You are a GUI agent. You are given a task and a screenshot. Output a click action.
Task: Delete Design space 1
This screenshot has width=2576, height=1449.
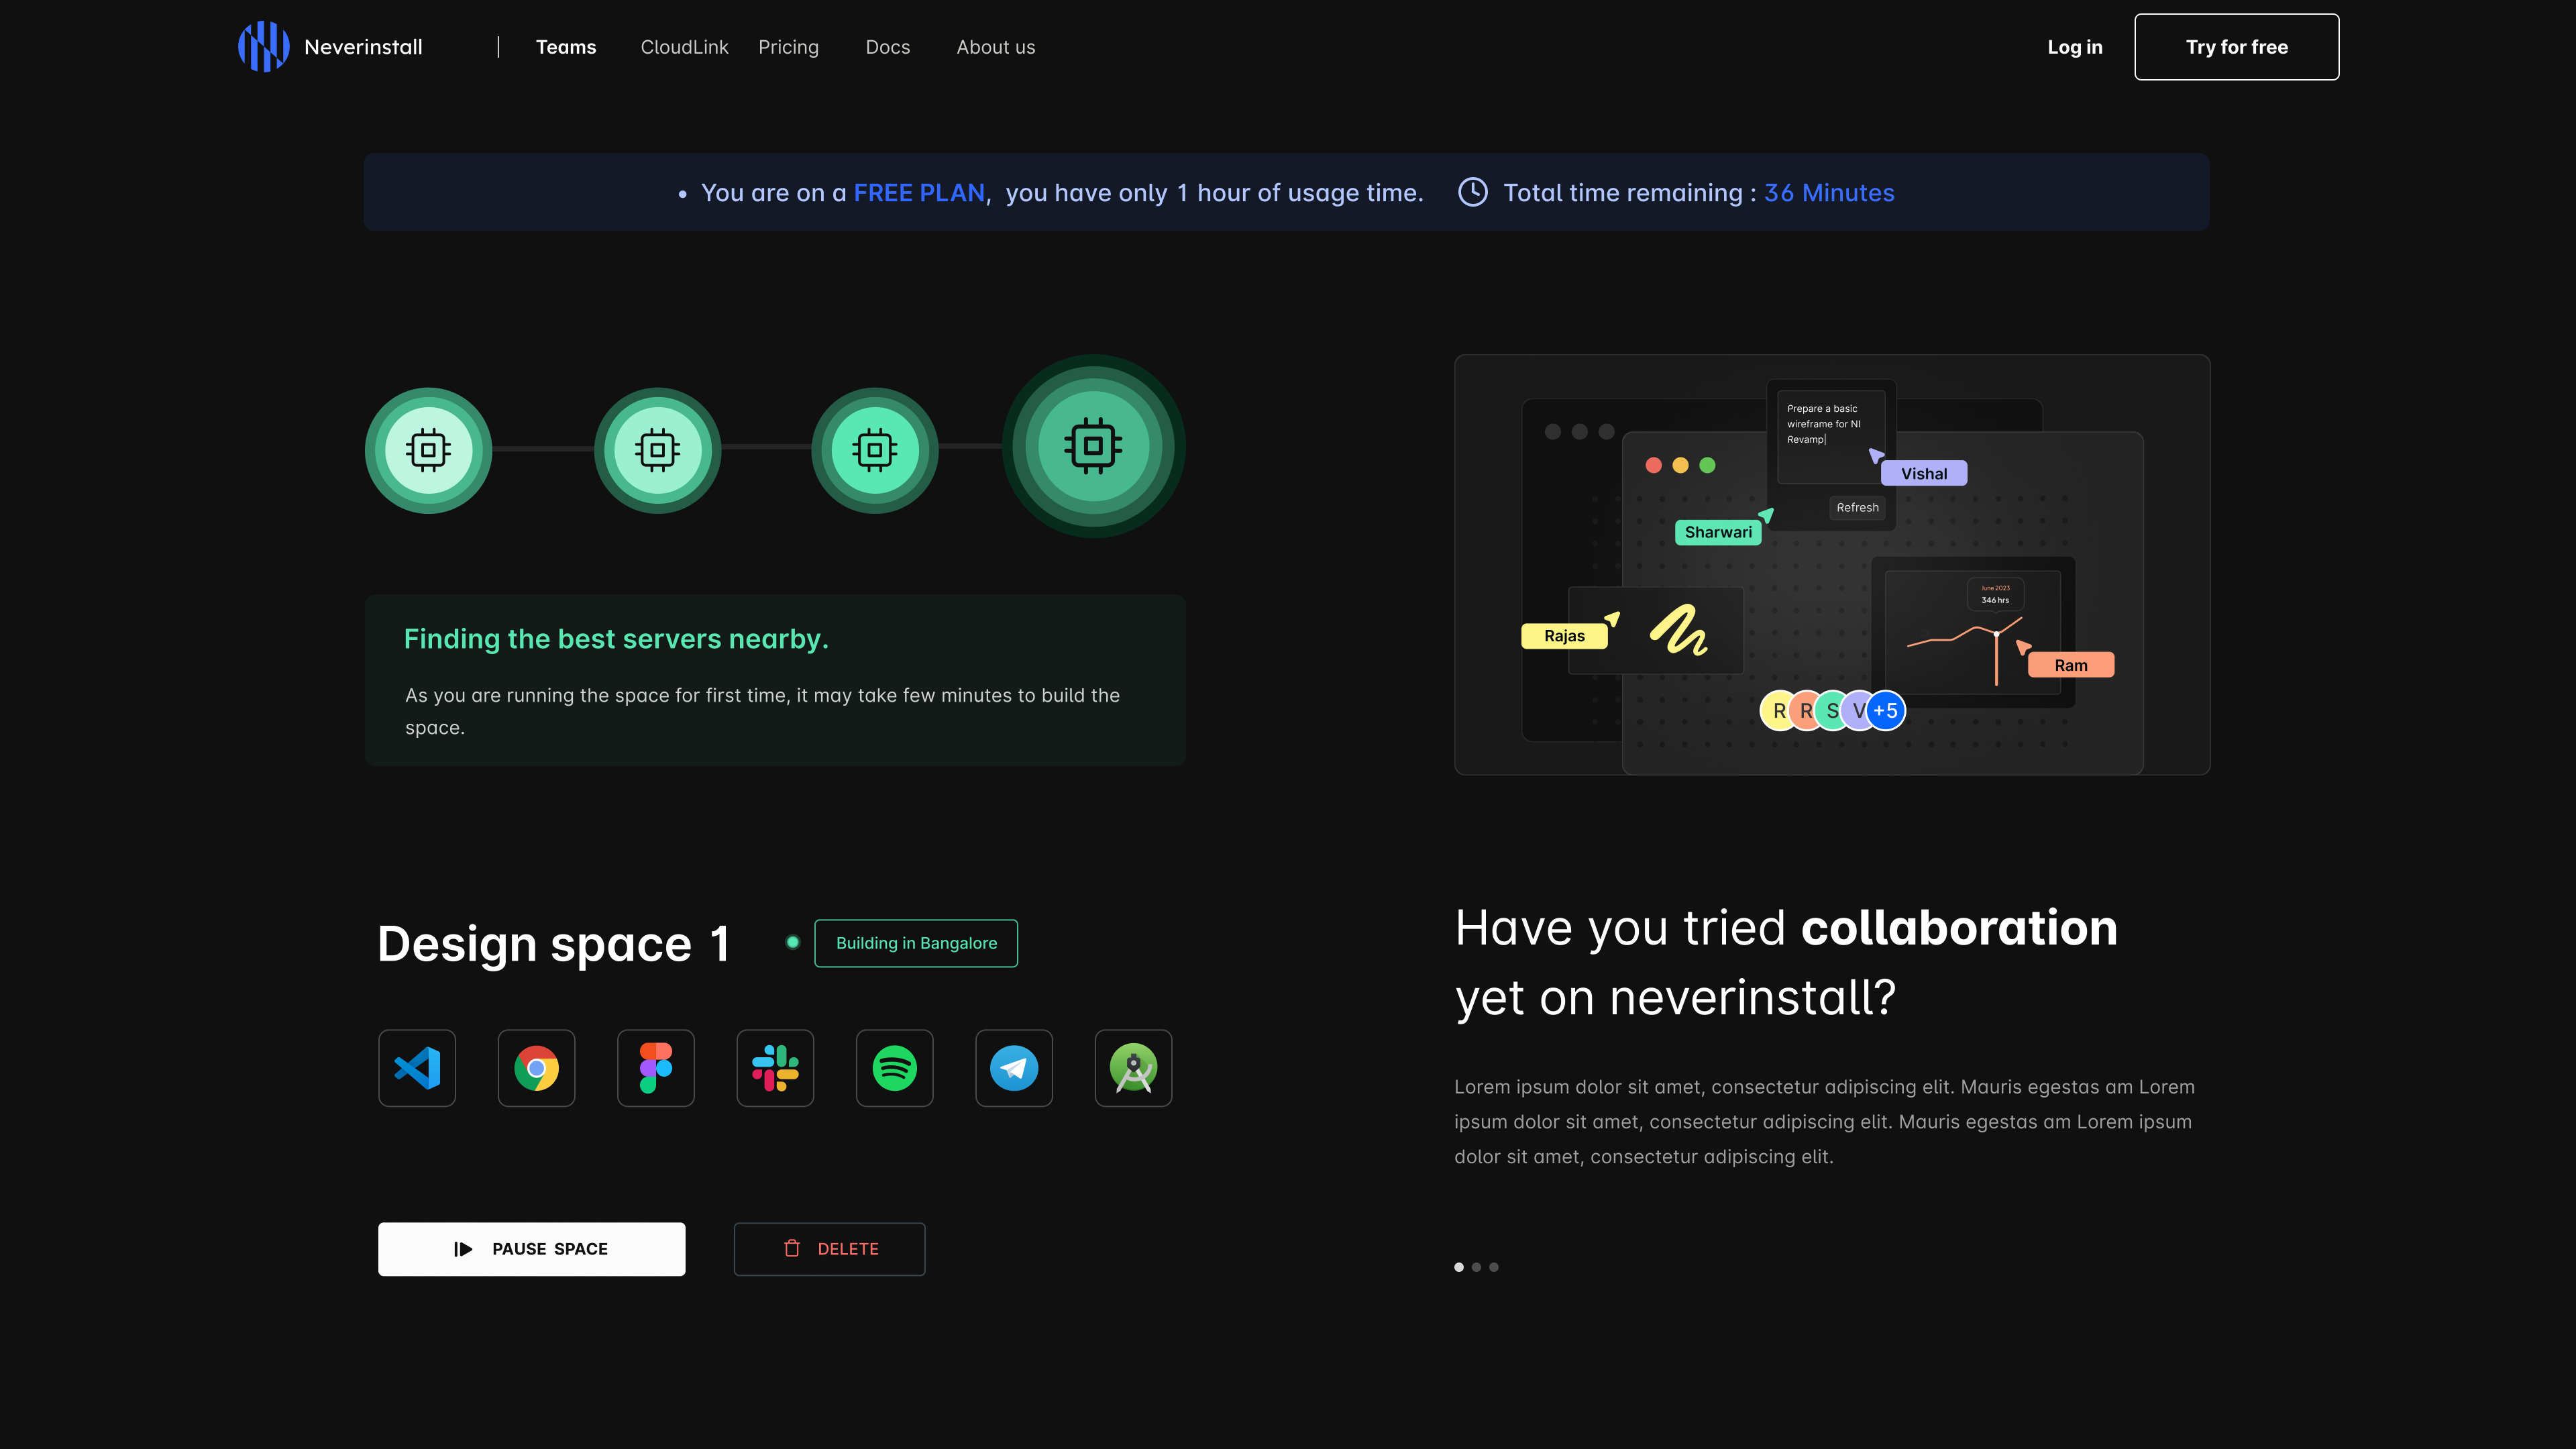coord(829,1248)
